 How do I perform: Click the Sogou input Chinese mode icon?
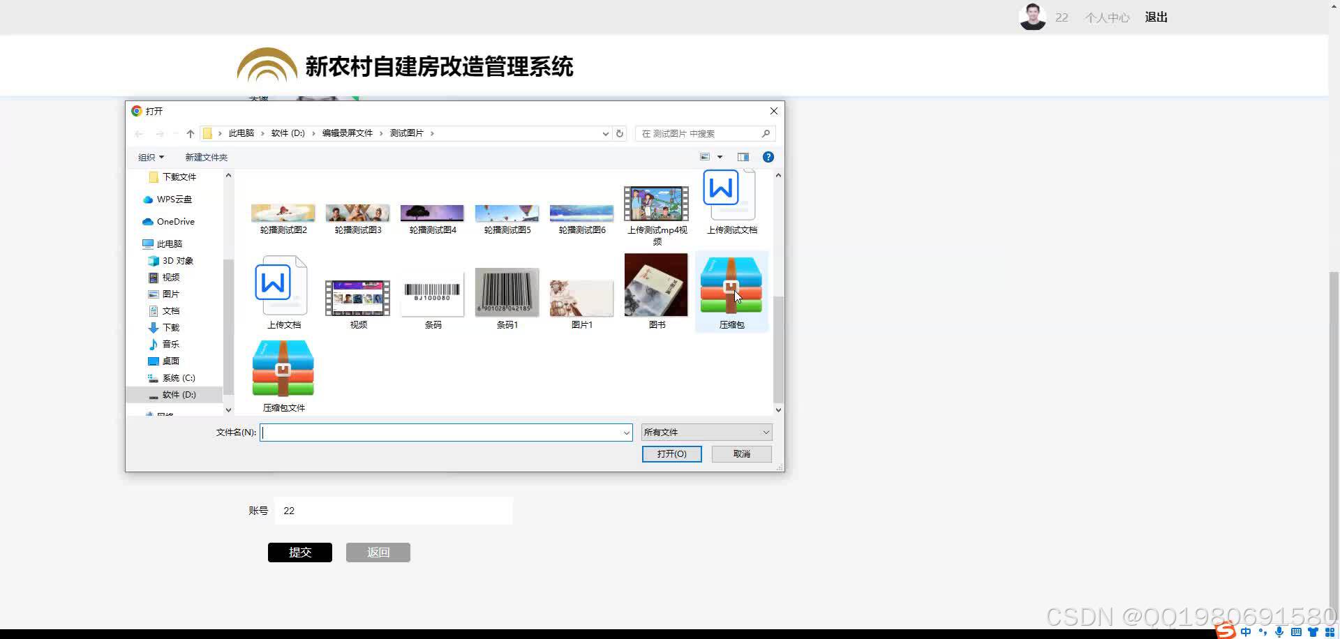pyautogui.click(x=1245, y=632)
